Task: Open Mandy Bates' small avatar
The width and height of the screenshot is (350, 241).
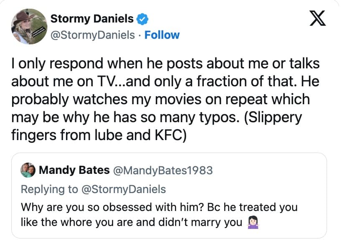Action: [x=28, y=170]
